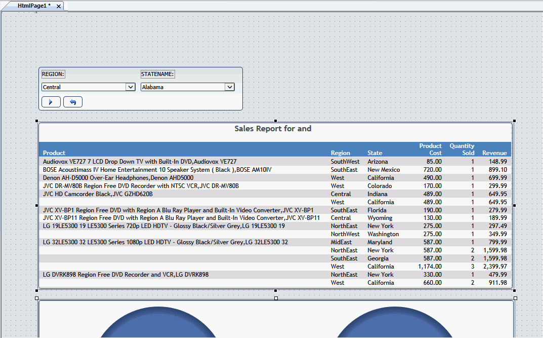Click the Region column header
The height and width of the screenshot is (338, 543).
pos(341,153)
